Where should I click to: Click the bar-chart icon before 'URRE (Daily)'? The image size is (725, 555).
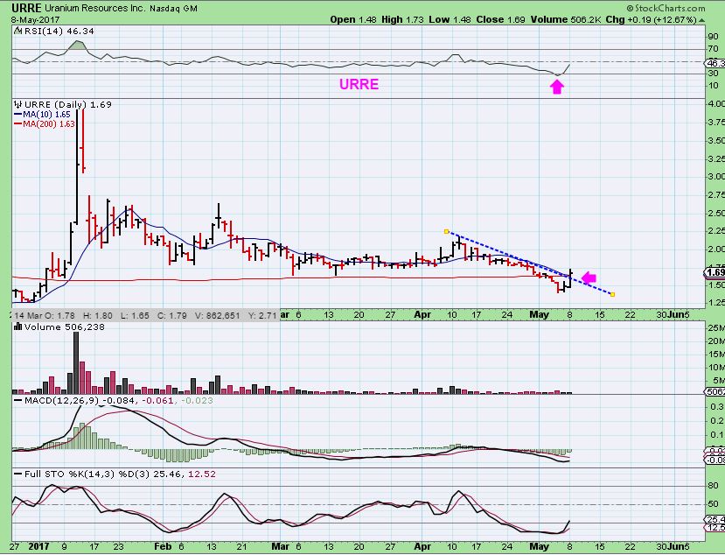click(18, 104)
